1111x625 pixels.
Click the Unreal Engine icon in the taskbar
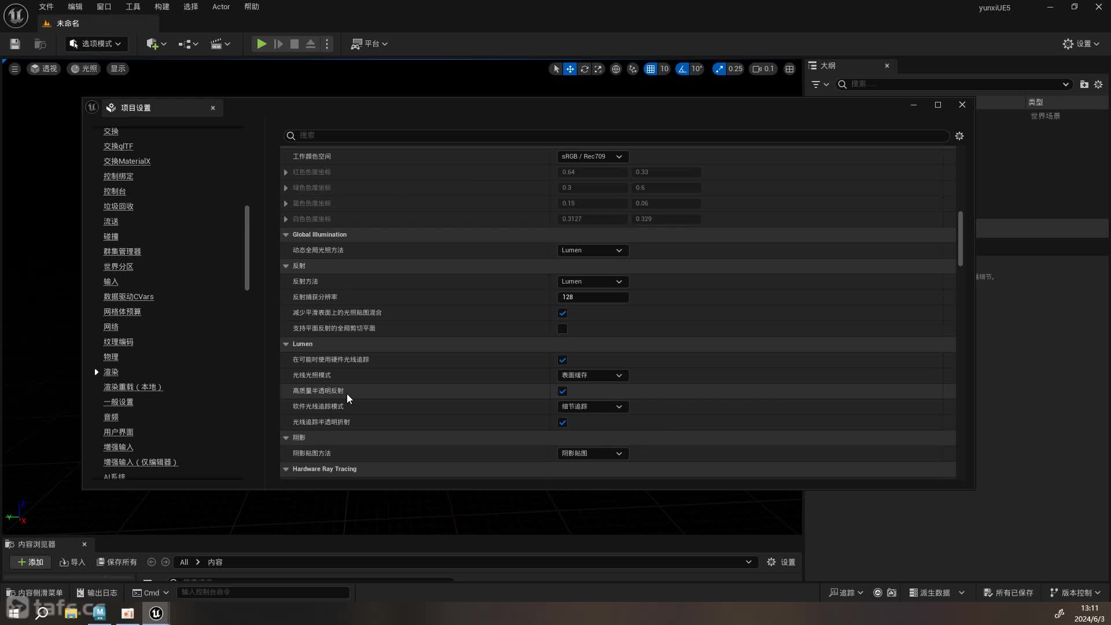pyautogui.click(x=156, y=613)
